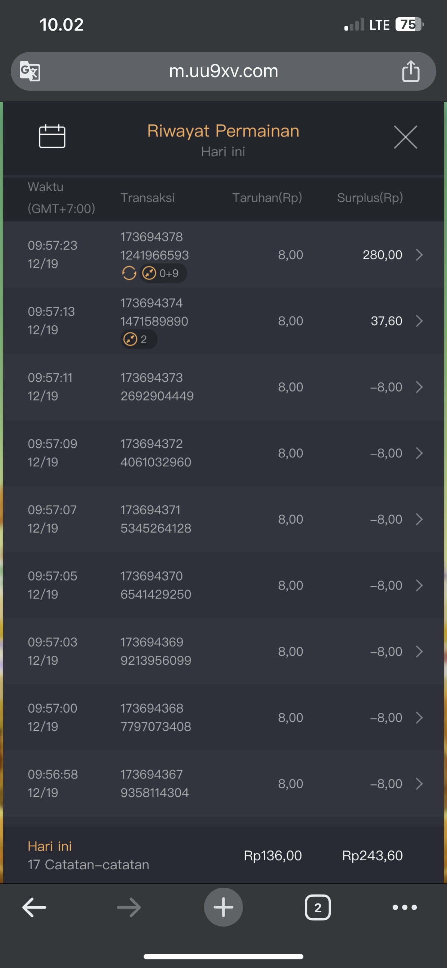The image size is (447, 968).
Task: Expand details of the 280,00 surplus row
Action: pos(419,255)
